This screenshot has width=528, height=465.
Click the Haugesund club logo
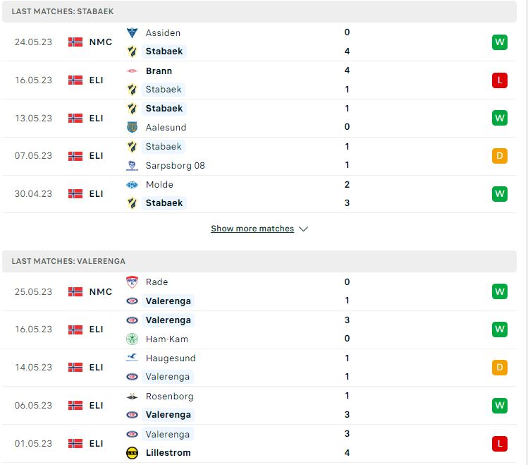click(132, 358)
